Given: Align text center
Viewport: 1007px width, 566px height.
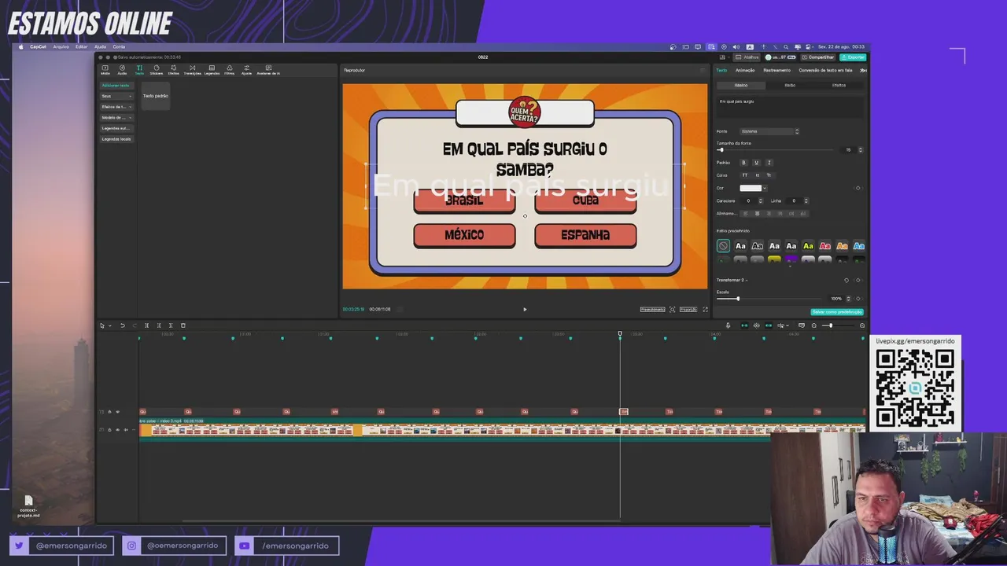Looking at the screenshot, I should 758,213.
